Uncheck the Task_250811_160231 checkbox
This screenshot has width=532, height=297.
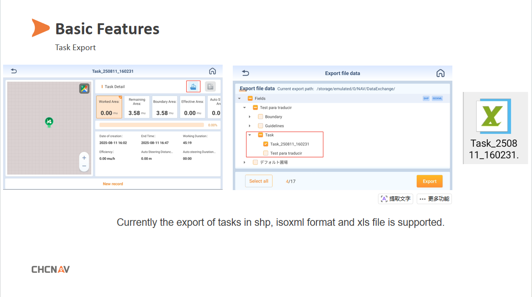pyautogui.click(x=266, y=144)
